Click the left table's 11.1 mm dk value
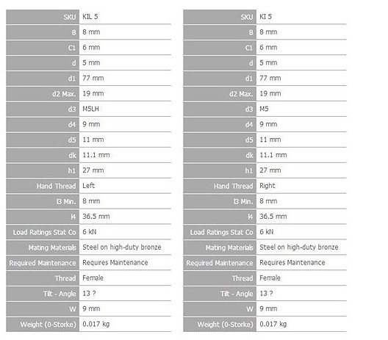 click(x=96, y=155)
